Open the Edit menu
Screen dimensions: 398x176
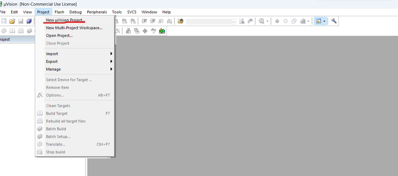(14, 12)
